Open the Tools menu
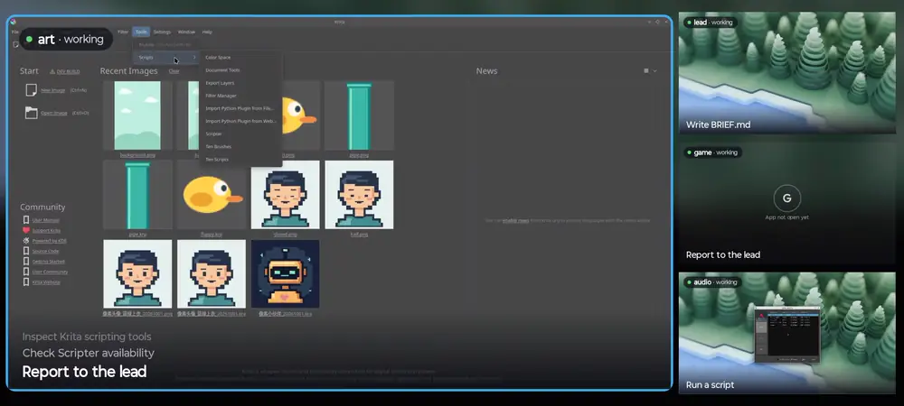This screenshot has width=904, height=406. [x=141, y=32]
